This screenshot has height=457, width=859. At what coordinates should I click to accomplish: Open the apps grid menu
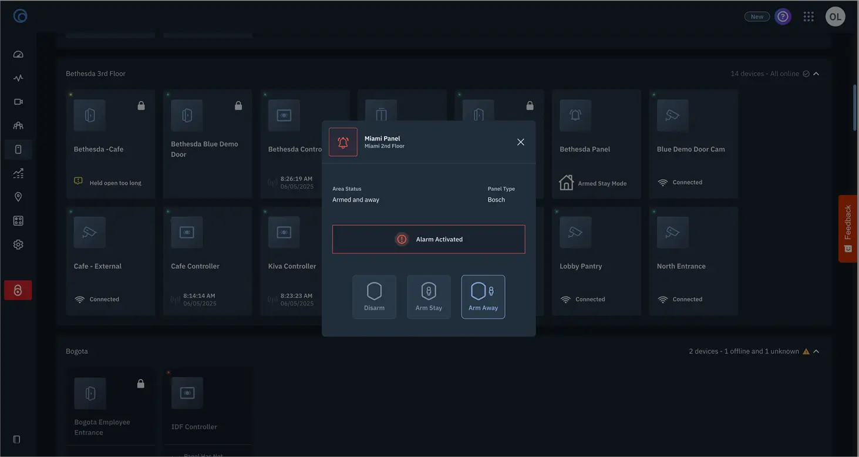(x=809, y=16)
